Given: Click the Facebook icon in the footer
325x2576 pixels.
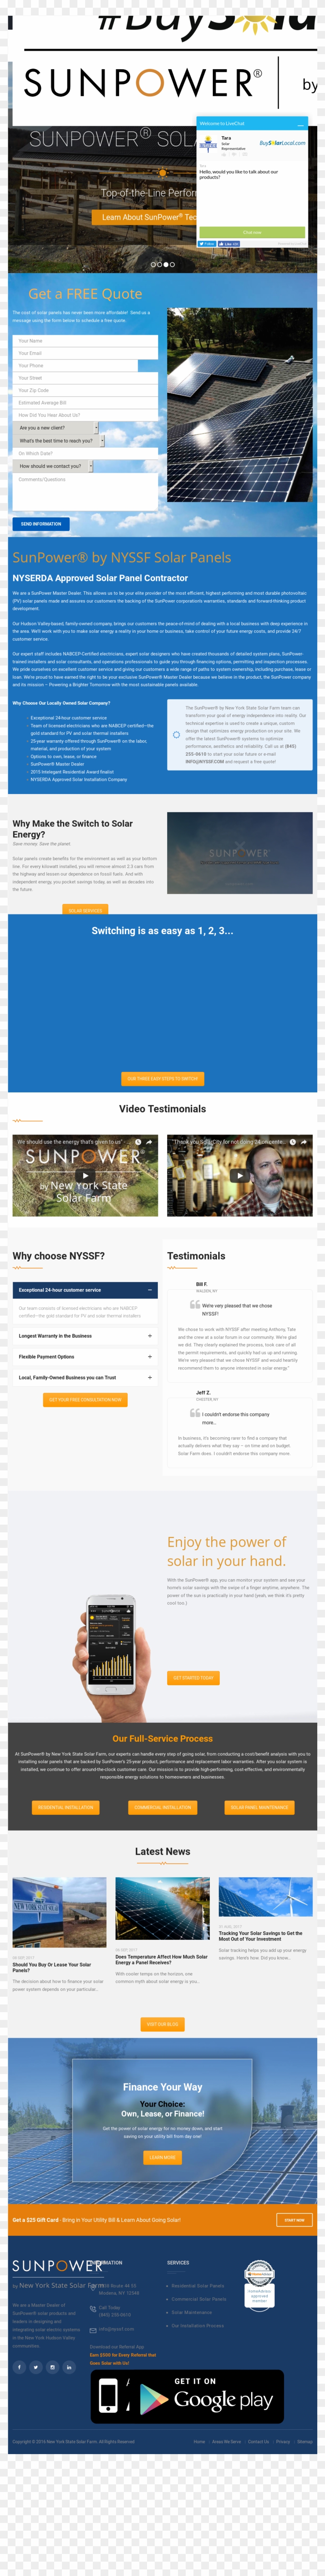Looking at the screenshot, I should pos(19,2367).
